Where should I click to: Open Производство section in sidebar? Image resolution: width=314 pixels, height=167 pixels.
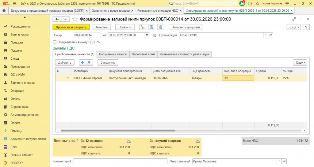pos(20,66)
